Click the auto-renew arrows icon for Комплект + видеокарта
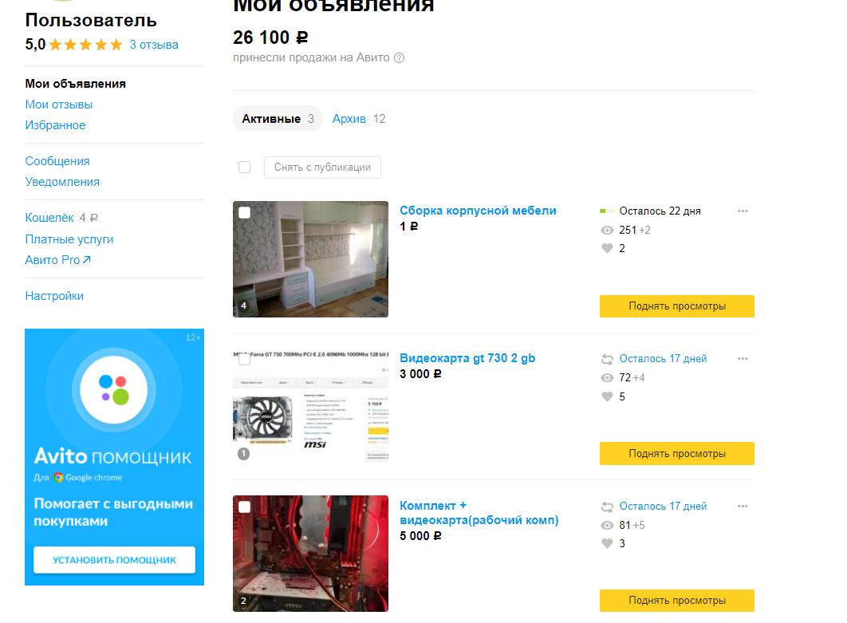This screenshot has width=847, height=623. pyautogui.click(x=607, y=507)
